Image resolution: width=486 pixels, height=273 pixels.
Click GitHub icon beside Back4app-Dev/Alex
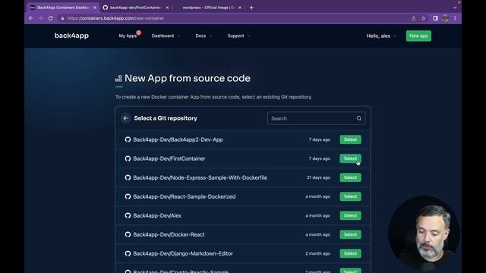click(128, 215)
